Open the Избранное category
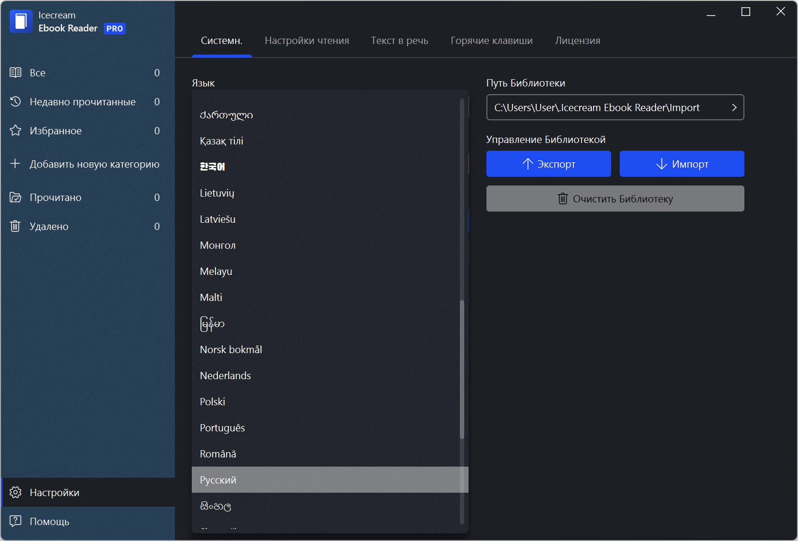The height and width of the screenshot is (541, 798). click(87, 130)
